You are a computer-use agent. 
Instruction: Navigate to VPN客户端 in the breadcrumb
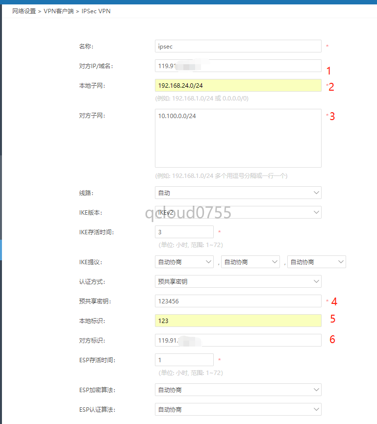59,11
